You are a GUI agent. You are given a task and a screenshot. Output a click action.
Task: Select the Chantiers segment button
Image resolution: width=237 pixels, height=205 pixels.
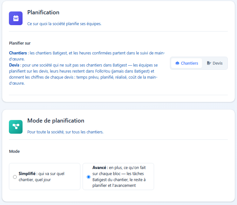click(x=187, y=63)
